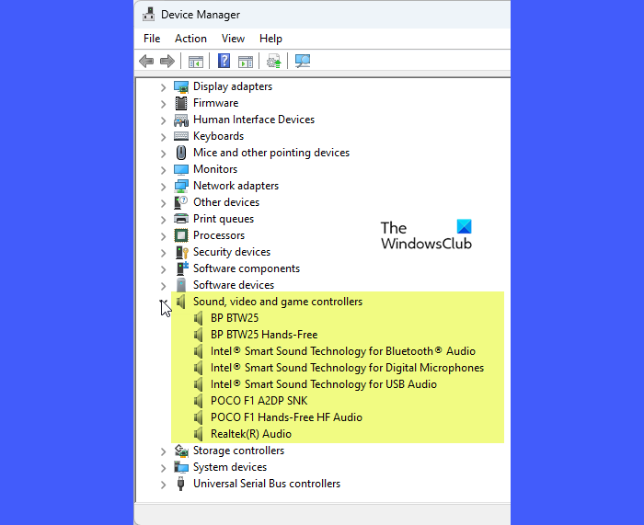Image resolution: width=644 pixels, height=525 pixels.
Task: Select Intel Smart Sound Technology for Digital Microphones
Action: (347, 368)
